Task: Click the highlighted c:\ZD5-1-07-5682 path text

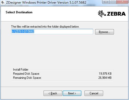Action: (x=23, y=31)
